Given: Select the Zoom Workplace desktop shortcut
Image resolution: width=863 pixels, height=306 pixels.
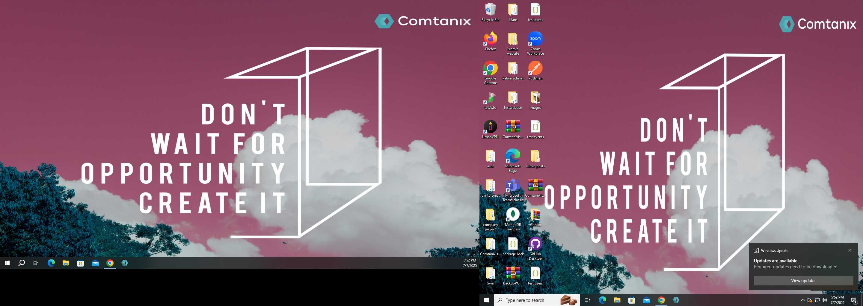Looking at the screenshot, I should pos(535,43).
